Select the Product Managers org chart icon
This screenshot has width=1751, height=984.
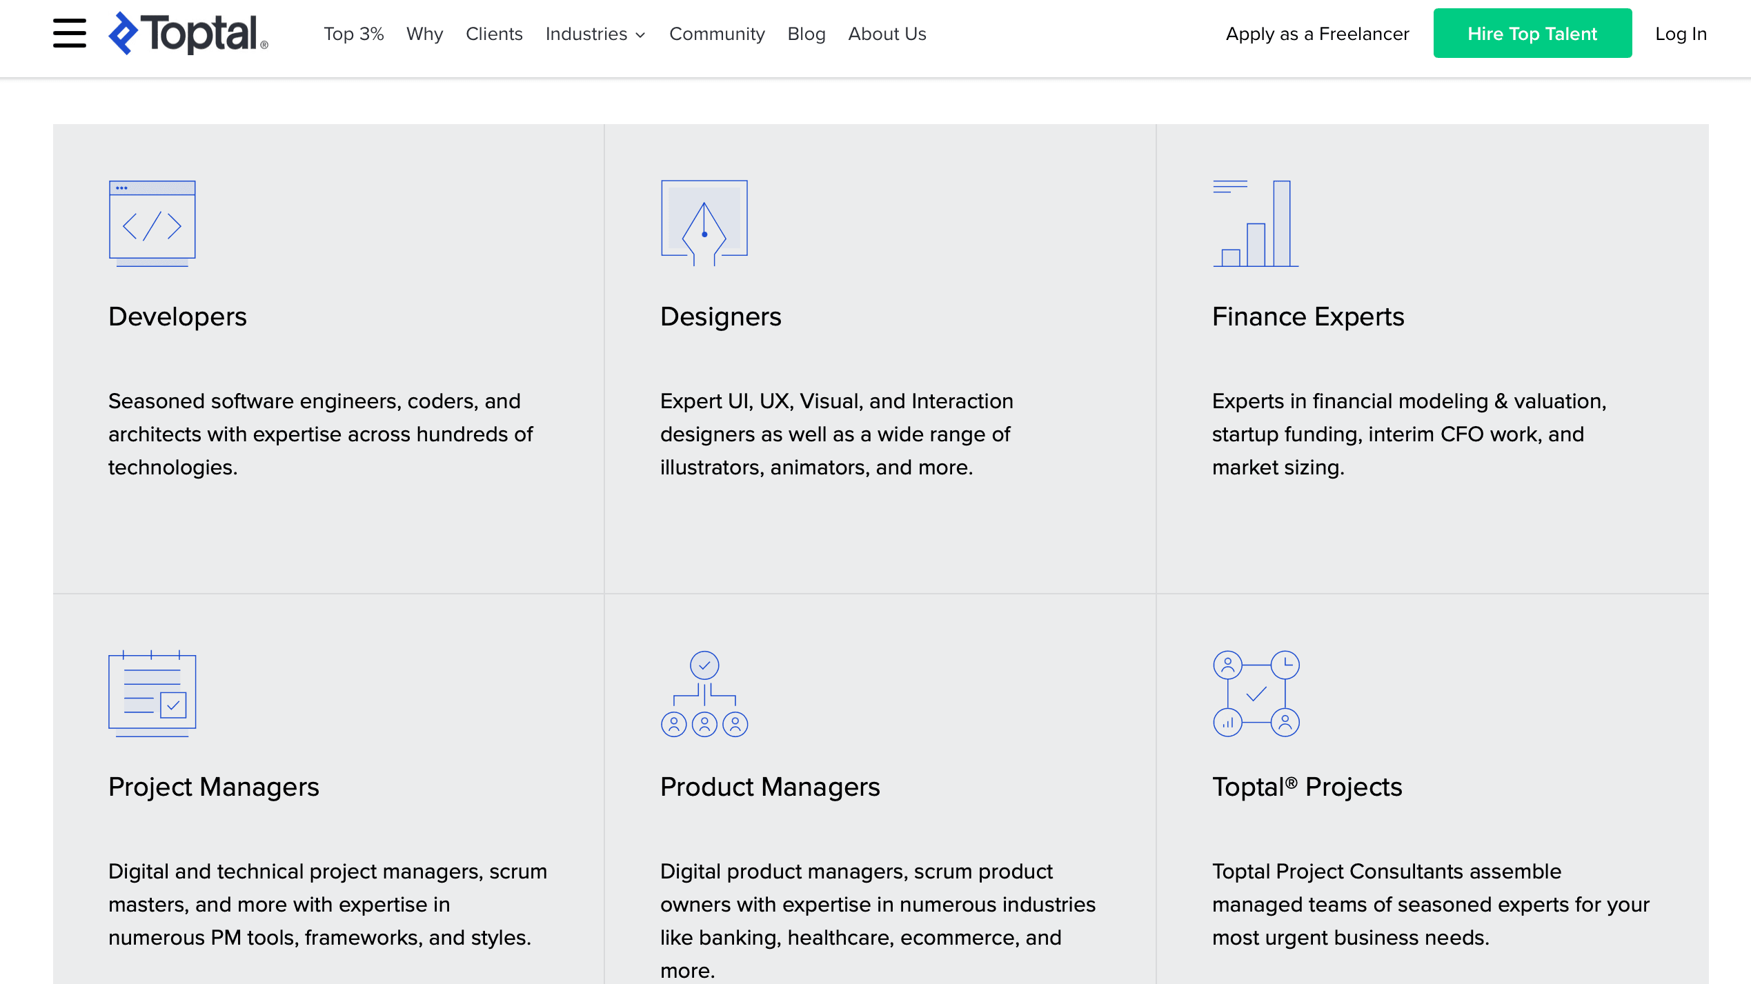pyautogui.click(x=704, y=693)
